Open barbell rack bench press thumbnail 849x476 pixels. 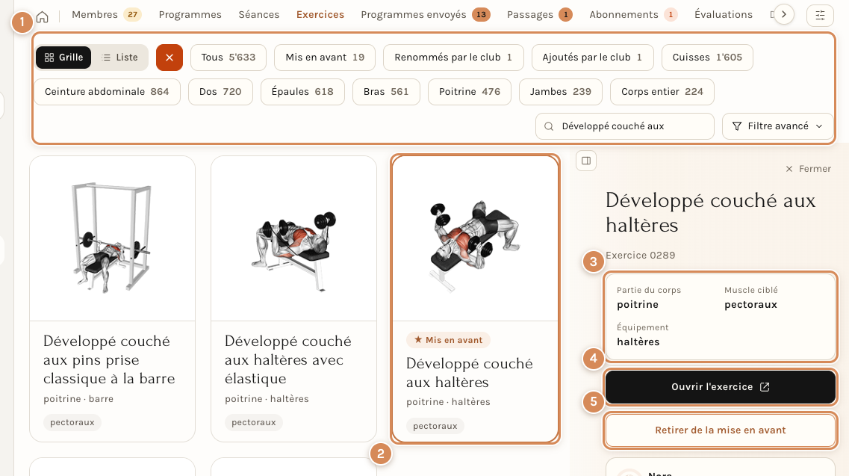112,238
